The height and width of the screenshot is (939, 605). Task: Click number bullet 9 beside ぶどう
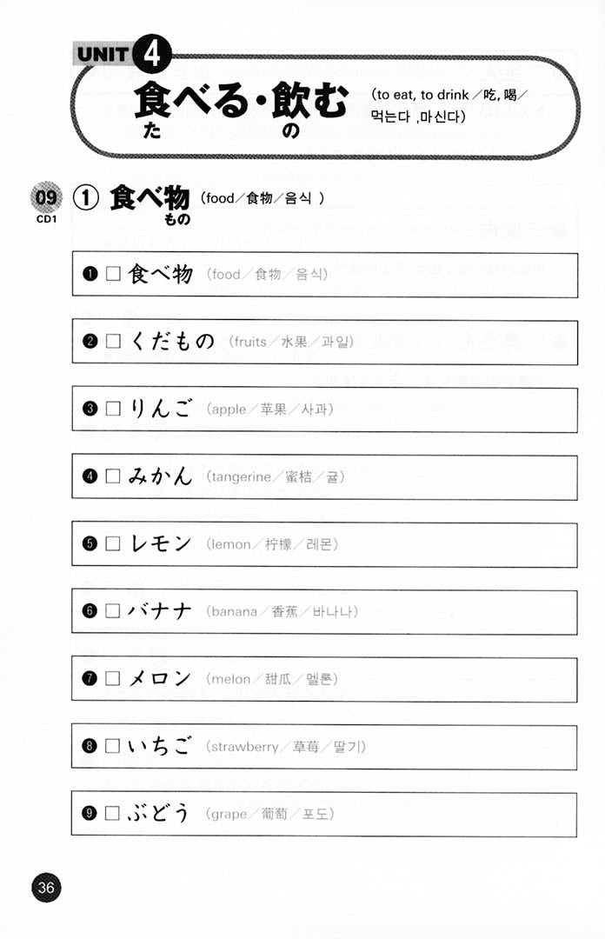click(89, 814)
